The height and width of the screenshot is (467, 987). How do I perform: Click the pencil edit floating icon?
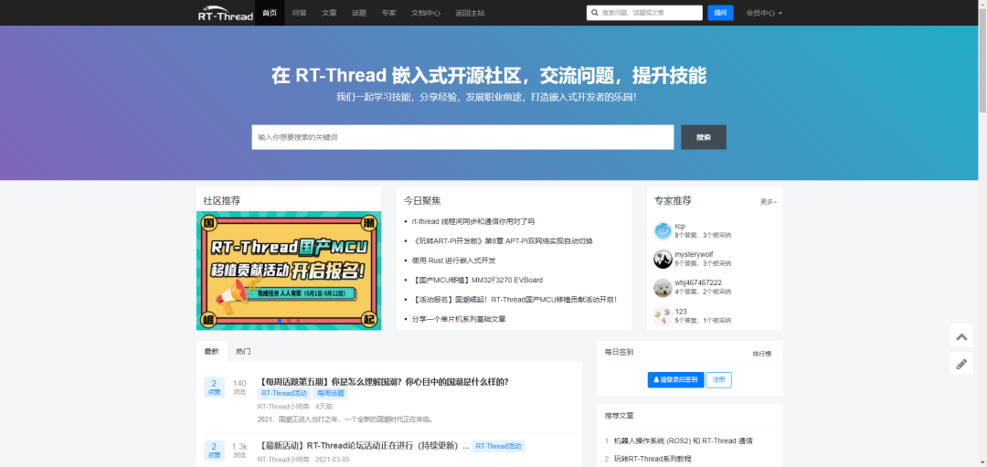coord(961,363)
